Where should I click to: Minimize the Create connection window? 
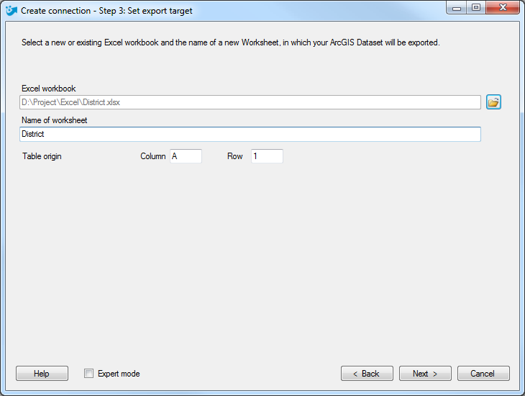pos(457,8)
